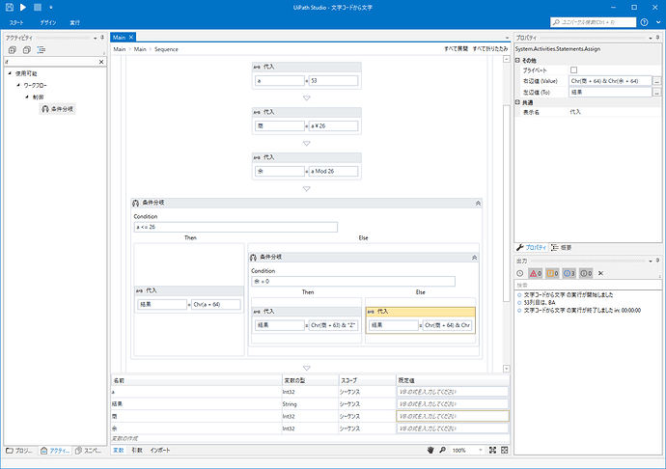Viewport: 666px width, 469px height.
Task: Click the すべて折りたたみ link
Action: tap(490, 49)
